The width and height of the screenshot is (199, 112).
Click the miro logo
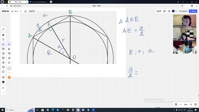[x=6, y=11]
